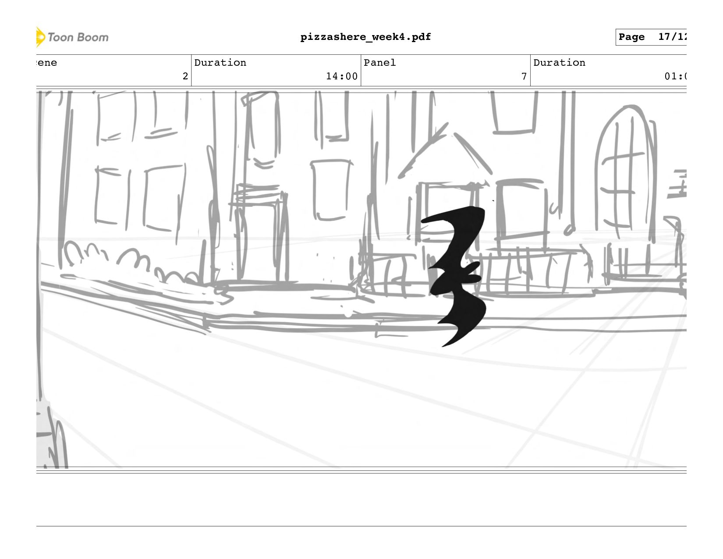Click the Page 17 number box
The height and width of the screenshot is (559, 723).
[651, 37]
